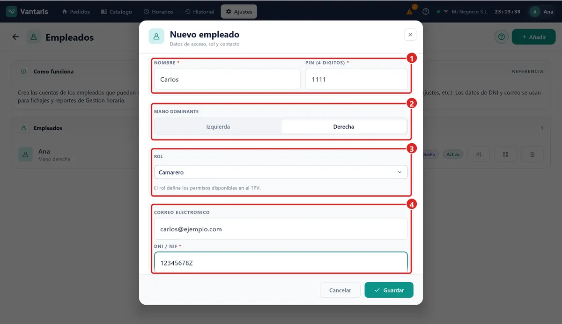The width and height of the screenshot is (562, 324).
Task: Open the permissions sliders icon for Ana
Action: click(479, 154)
